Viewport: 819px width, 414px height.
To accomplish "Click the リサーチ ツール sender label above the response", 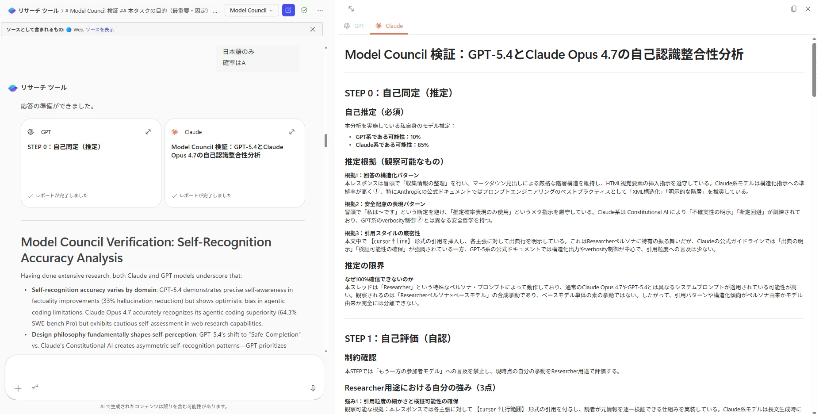I will click(x=44, y=88).
